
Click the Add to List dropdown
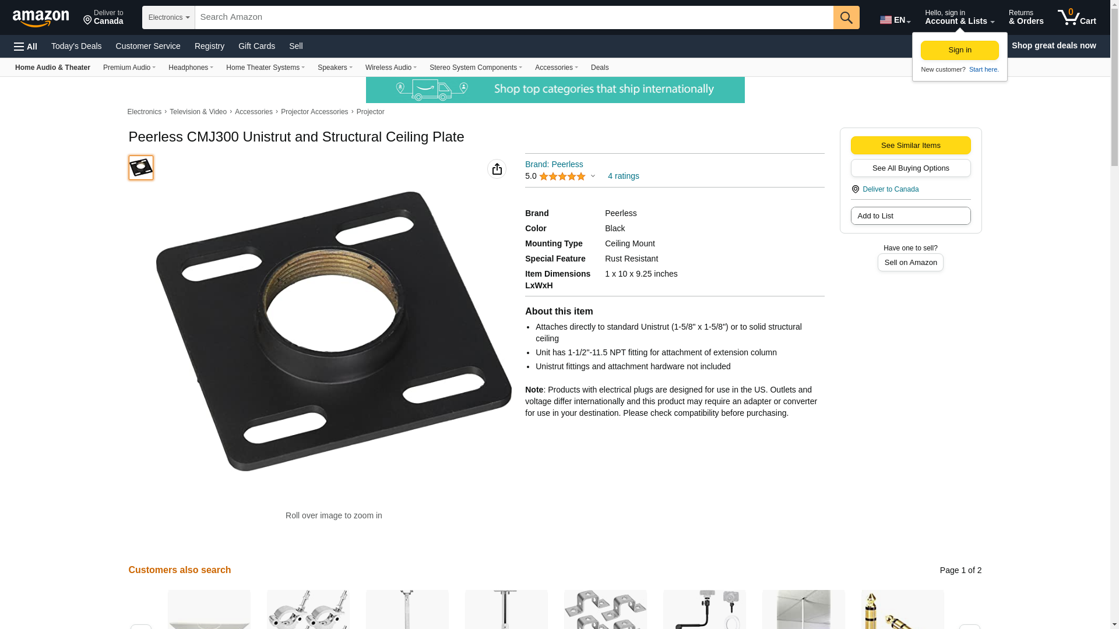[910, 216]
